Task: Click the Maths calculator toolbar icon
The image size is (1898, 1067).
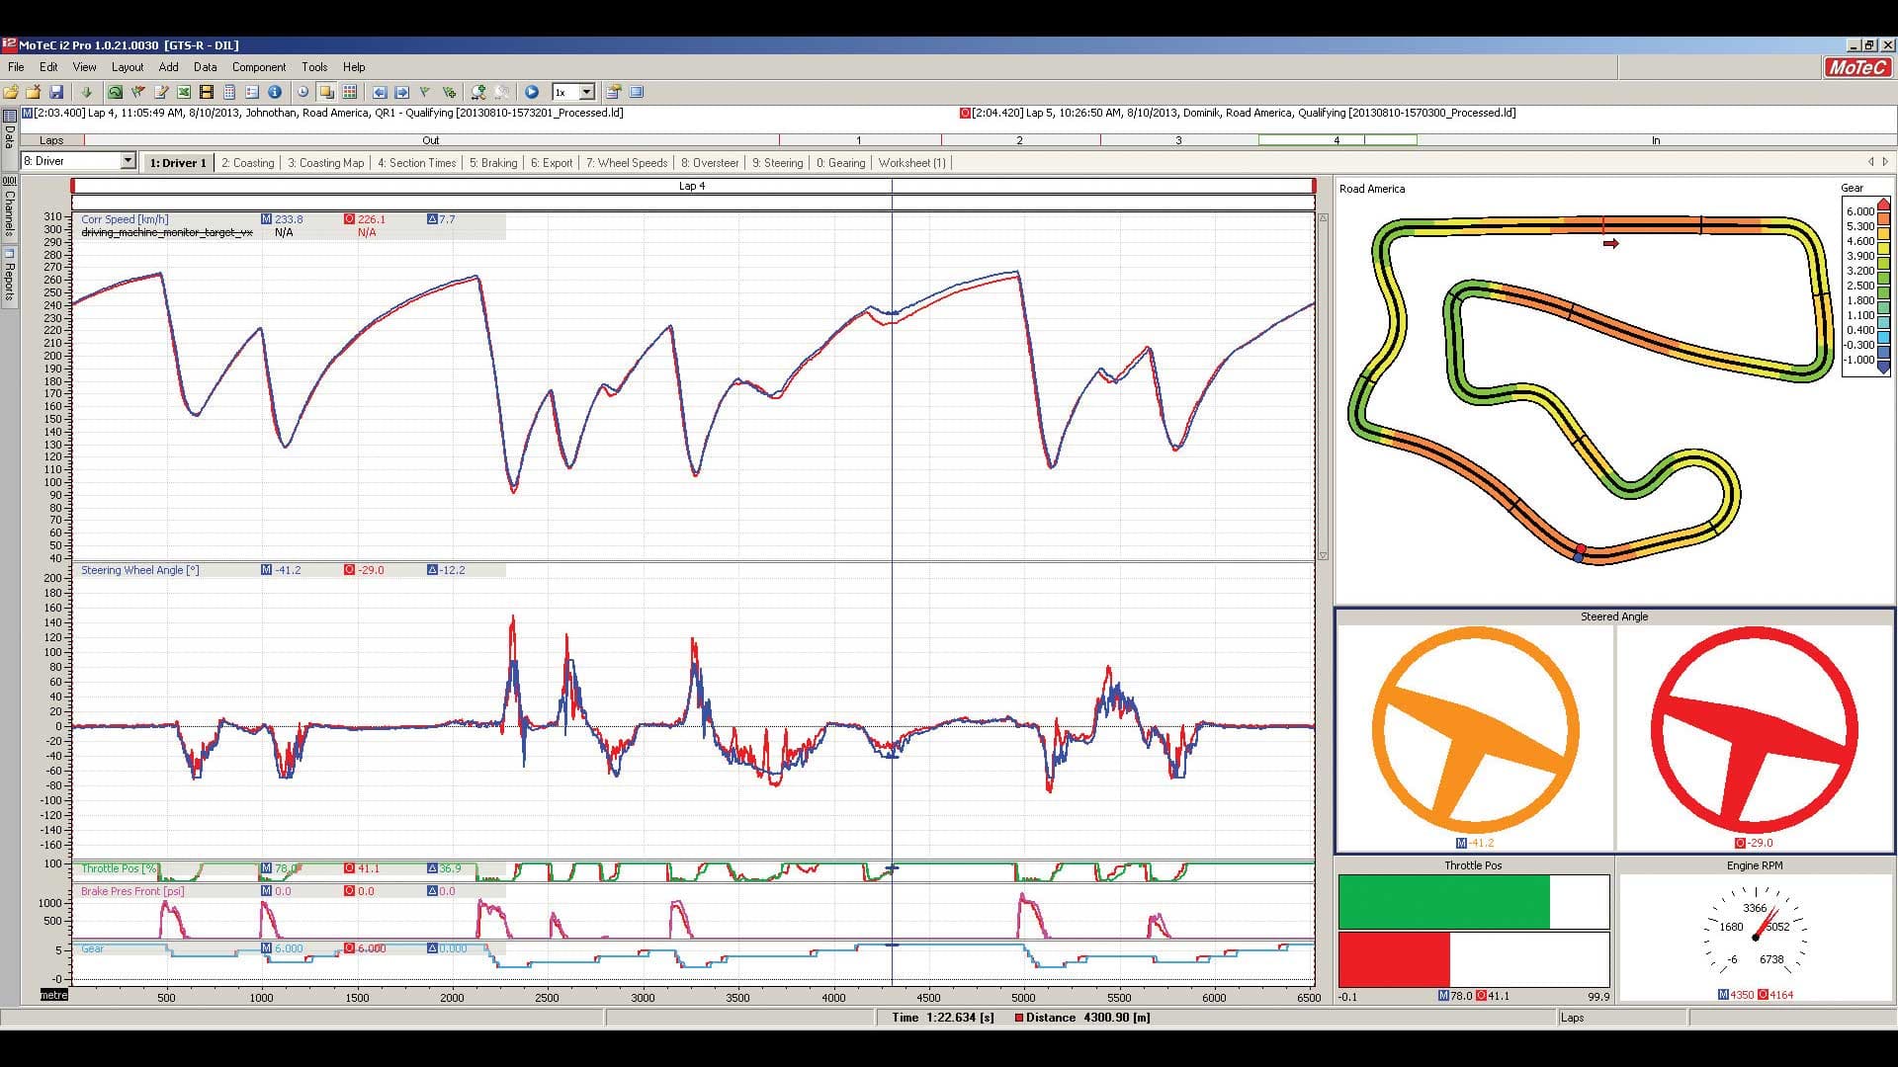Action: pos(229,91)
